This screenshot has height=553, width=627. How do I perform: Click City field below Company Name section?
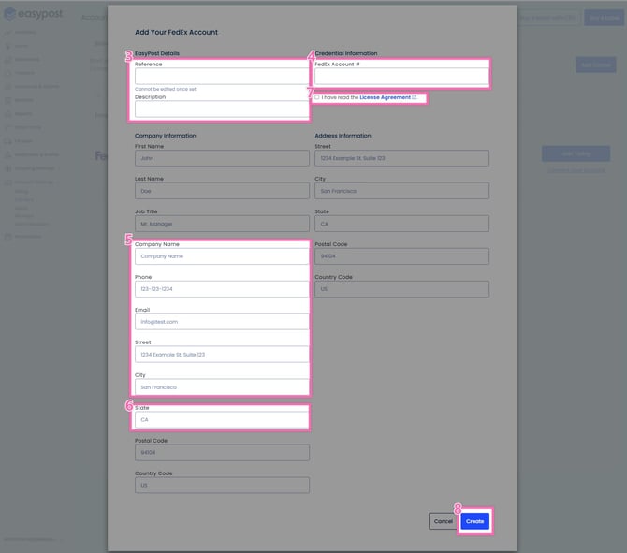[222, 387]
